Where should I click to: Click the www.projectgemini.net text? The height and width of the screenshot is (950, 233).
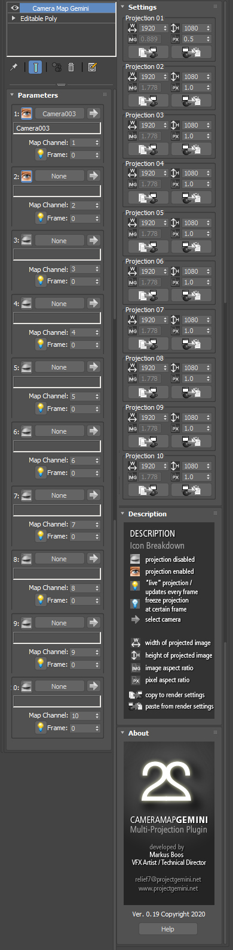coord(168,888)
